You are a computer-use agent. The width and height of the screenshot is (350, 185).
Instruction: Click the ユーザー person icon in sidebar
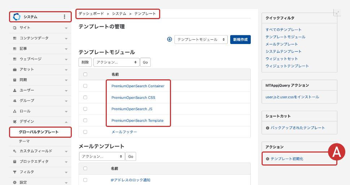coord(15,90)
